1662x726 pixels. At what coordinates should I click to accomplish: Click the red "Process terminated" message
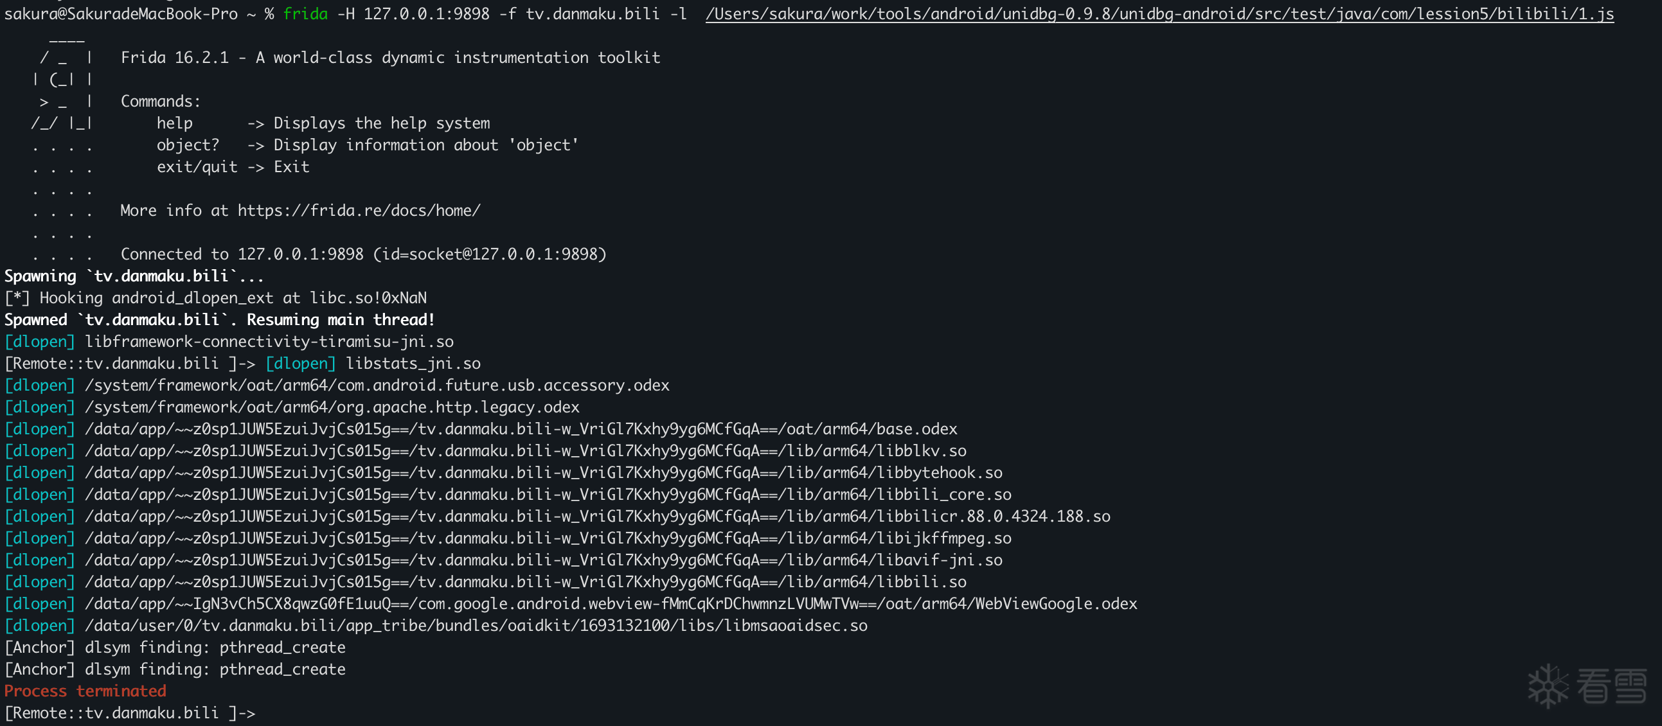pos(85,691)
